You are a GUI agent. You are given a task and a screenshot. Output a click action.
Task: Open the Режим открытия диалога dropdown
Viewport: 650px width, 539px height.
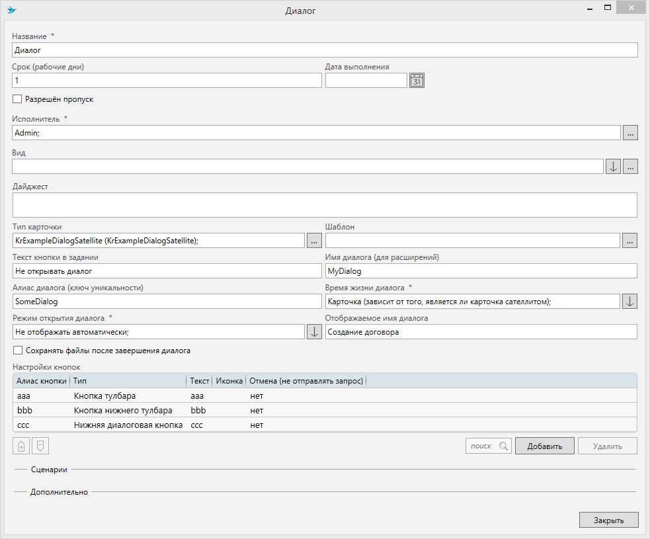coord(314,332)
